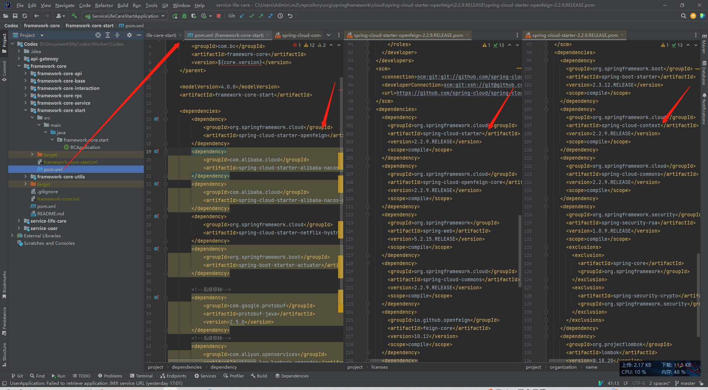Open the Problems tool window
This screenshot has width=708, height=390.
(110, 376)
